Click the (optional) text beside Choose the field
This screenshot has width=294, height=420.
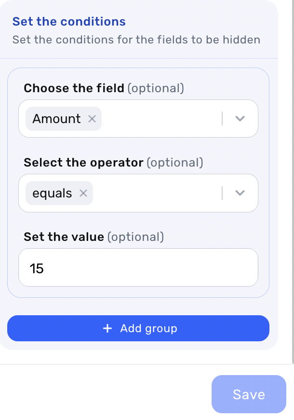[156, 88]
